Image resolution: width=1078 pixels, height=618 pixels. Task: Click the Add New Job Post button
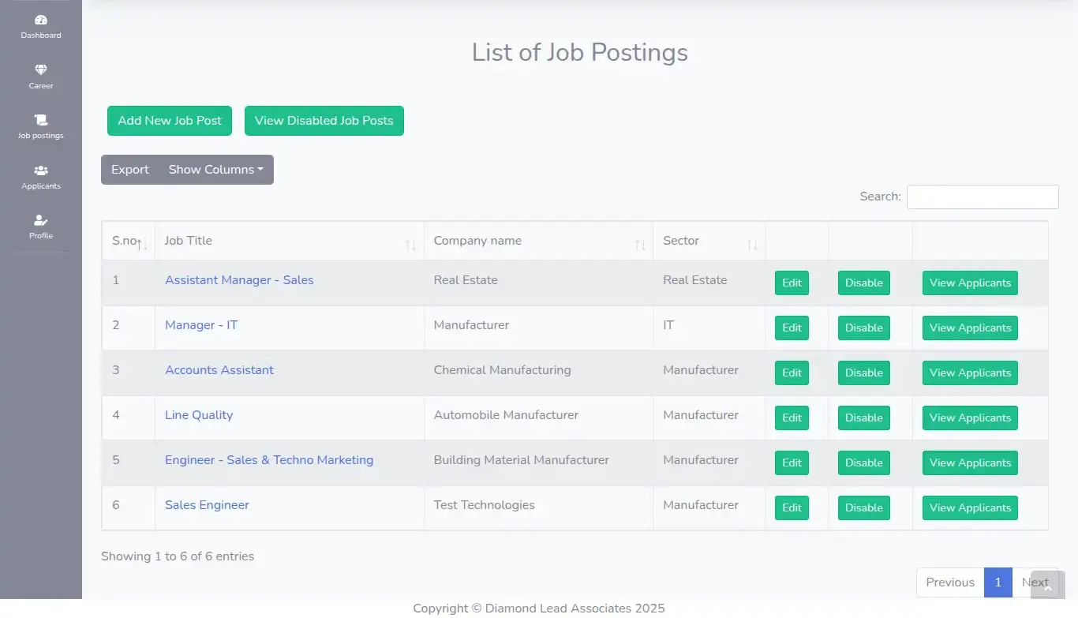pos(169,120)
